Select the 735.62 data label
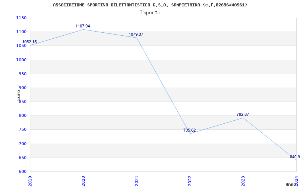 (x=190, y=130)
